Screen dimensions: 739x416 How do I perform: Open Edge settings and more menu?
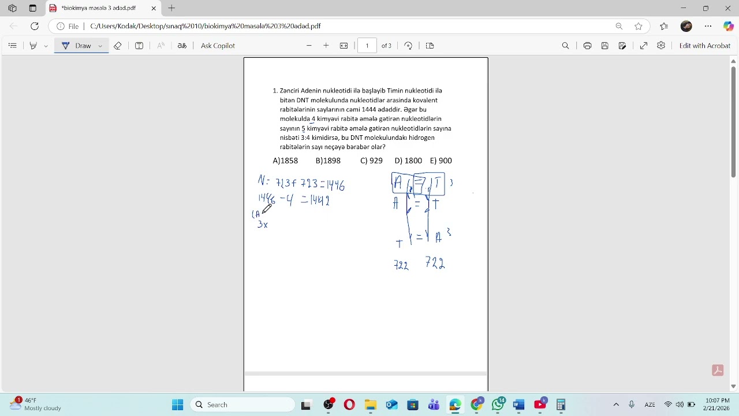[x=708, y=26]
